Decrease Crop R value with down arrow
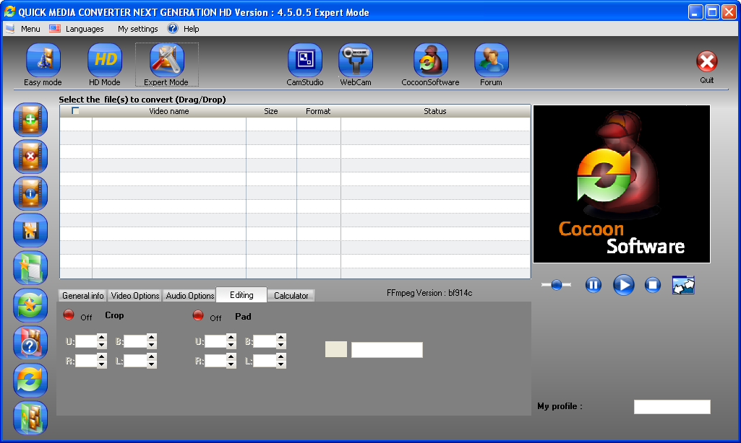 102,364
